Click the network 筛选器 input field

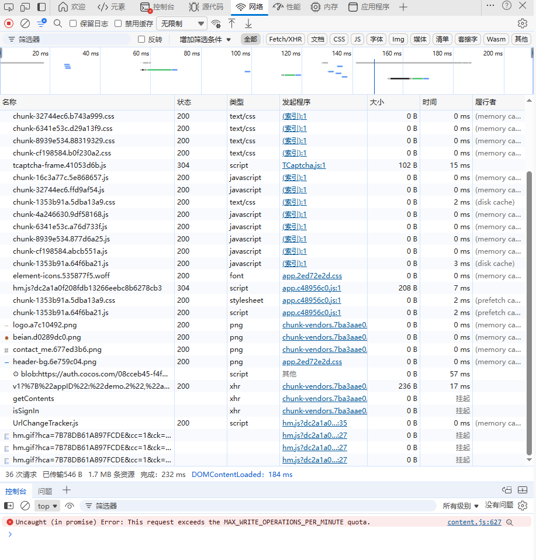[67, 39]
